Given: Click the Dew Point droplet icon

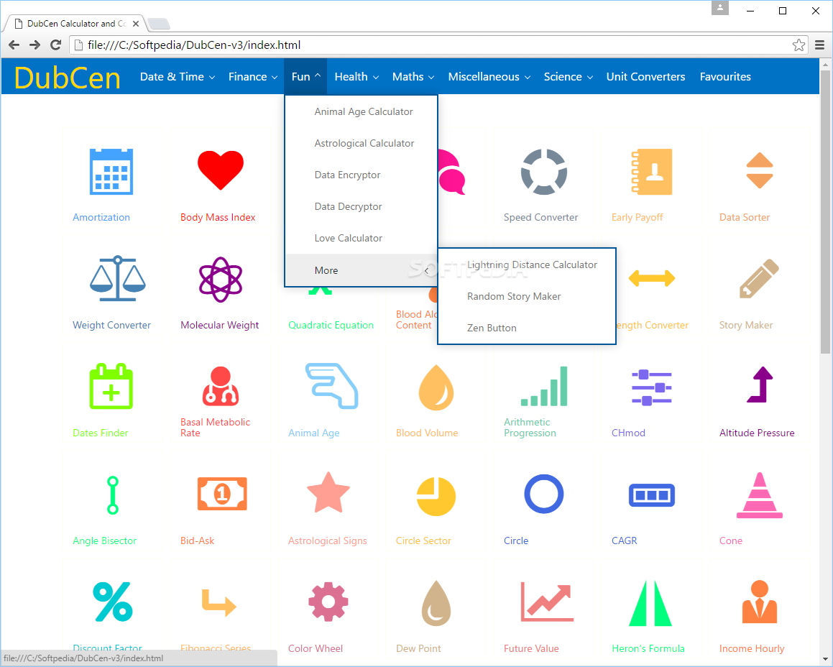Looking at the screenshot, I should (436, 603).
